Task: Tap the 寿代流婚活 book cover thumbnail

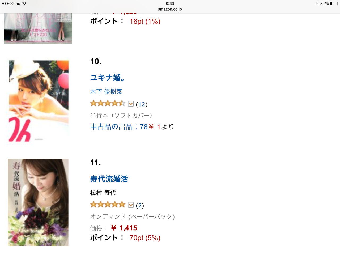Action: (38, 202)
